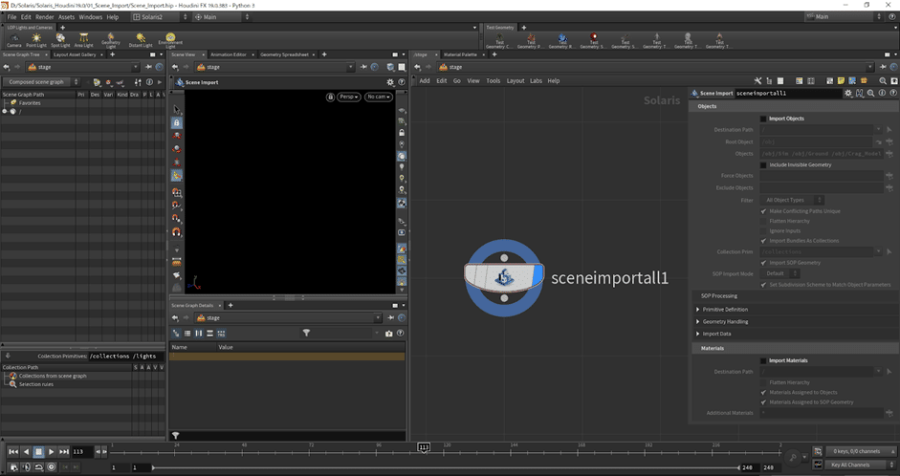Switch to the Geometry Spreadsheet tab
Screen dimensions: 900x476
(286, 54)
